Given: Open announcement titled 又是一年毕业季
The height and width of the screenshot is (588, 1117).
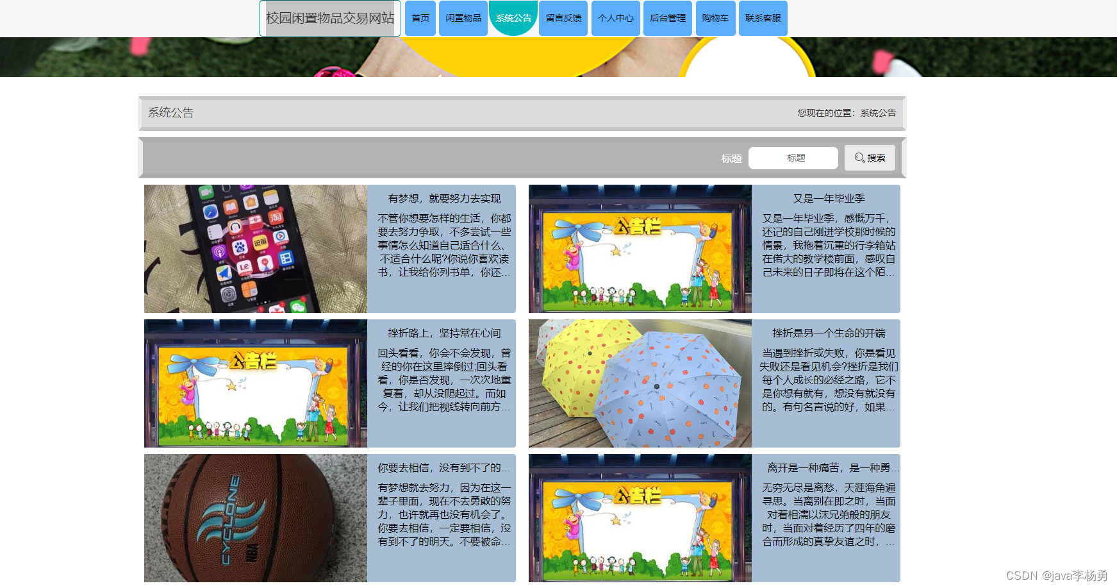Looking at the screenshot, I should pos(829,199).
